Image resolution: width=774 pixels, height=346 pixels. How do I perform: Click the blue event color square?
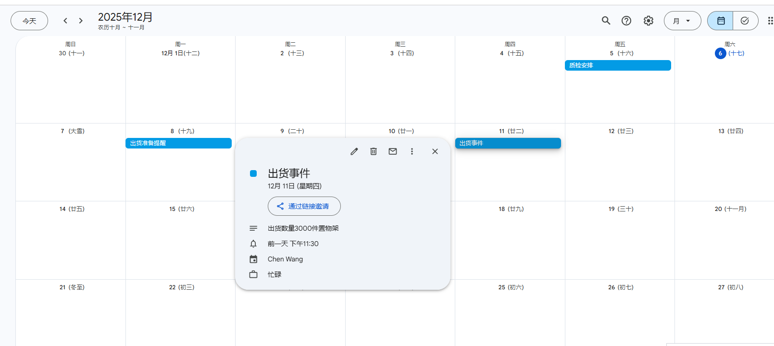[x=253, y=173]
